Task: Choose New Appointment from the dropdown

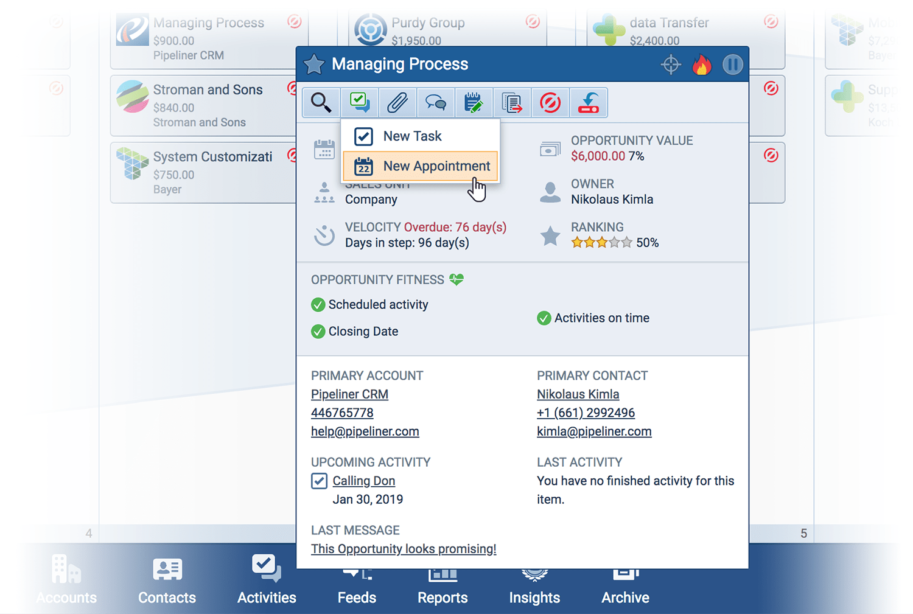Action: [436, 166]
